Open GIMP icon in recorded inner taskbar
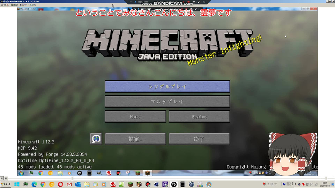 click(x=99, y=173)
